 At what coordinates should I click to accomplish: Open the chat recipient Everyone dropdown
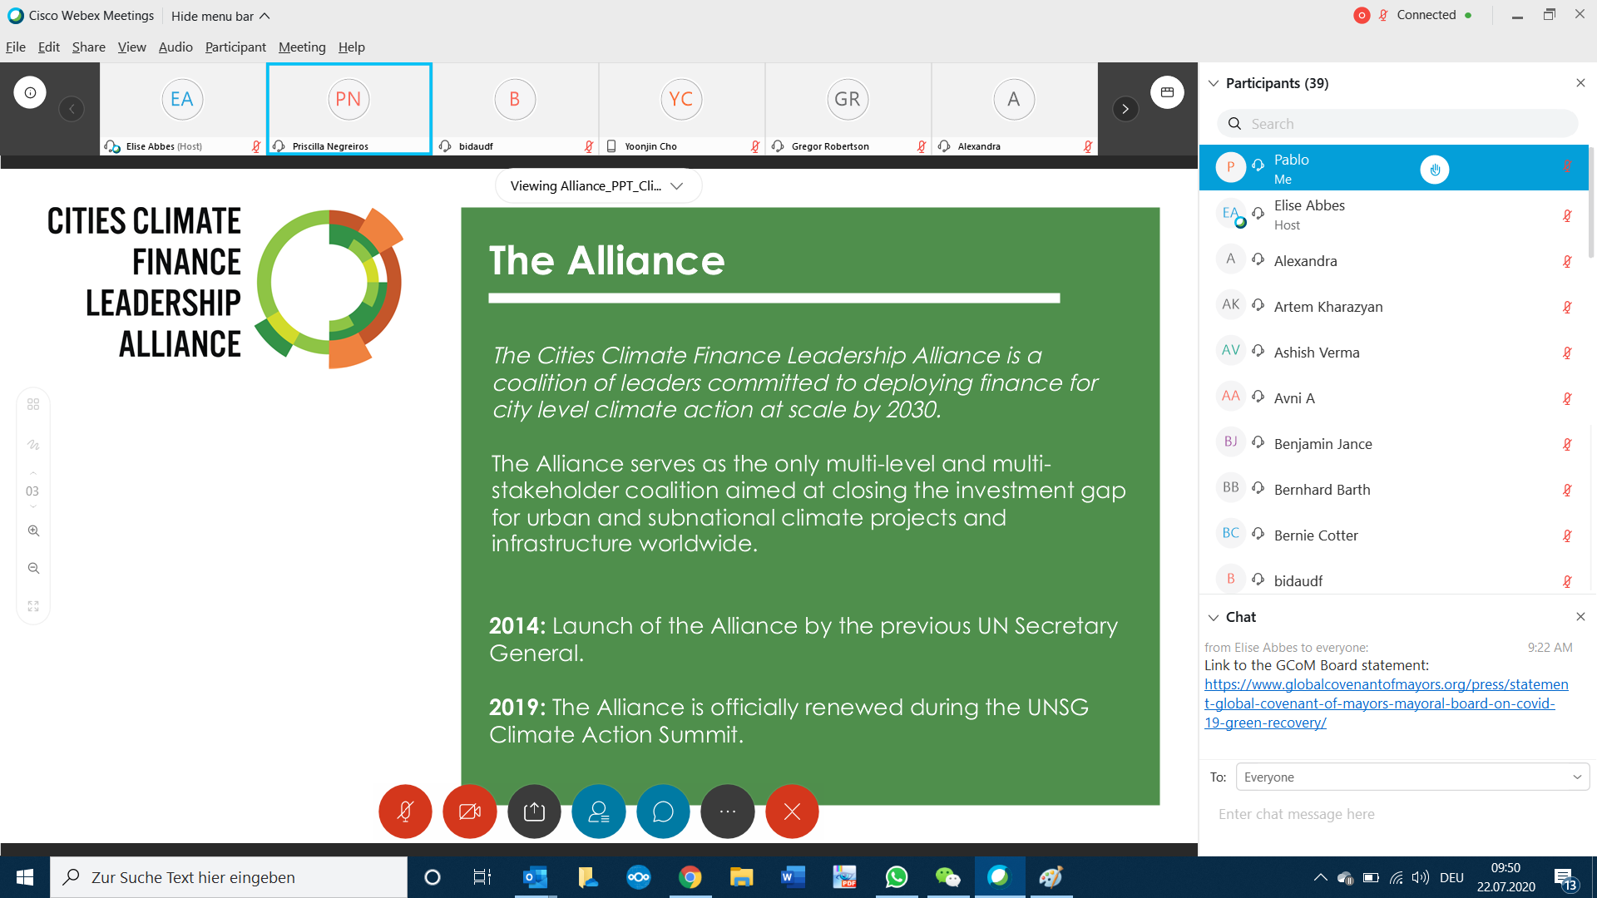pyautogui.click(x=1412, y=777)
